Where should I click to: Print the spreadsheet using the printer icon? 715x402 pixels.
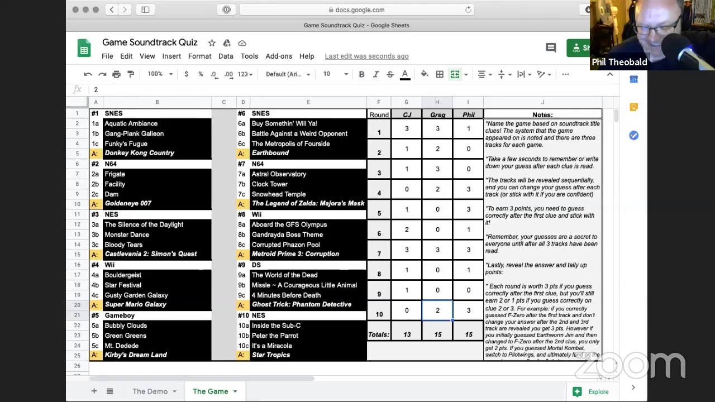point(116,74)
